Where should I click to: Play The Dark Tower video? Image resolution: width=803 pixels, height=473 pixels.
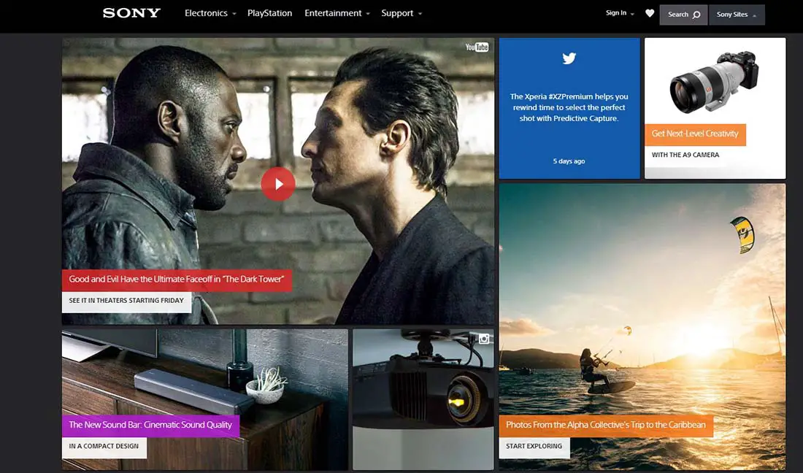point(278,184)
